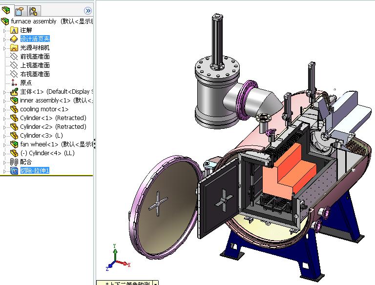Viewport: 375px width, 285px height.
Task: Expand the fan wheel<1> node
Action: click(4, 145)
